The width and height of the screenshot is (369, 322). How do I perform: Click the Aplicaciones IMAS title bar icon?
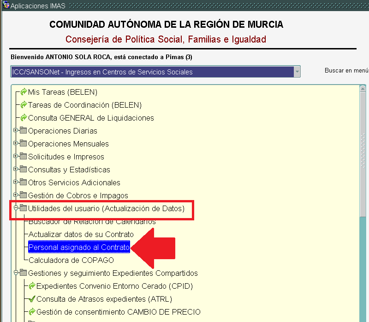click(x=6, y=6)
